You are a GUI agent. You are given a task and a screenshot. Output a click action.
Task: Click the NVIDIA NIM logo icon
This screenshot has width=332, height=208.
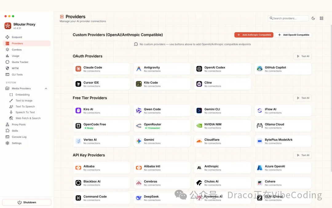(199, 126)
